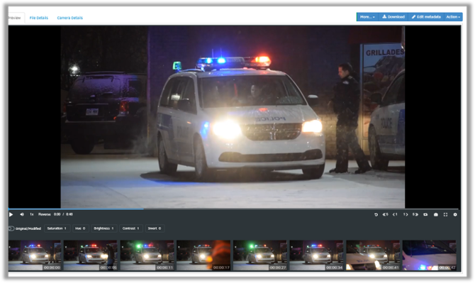Image resolution: width=475 pixels, height=283 pixels.
Task: Adjust the Hue value
Action: click(x=80, y=228)
